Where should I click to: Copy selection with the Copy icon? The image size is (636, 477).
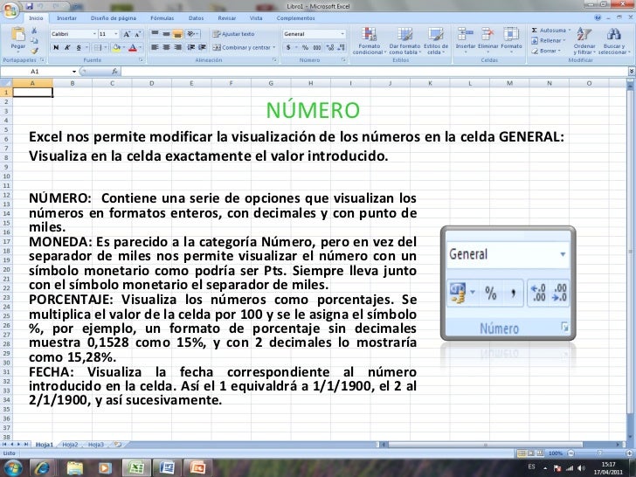(x=34, y=40)
